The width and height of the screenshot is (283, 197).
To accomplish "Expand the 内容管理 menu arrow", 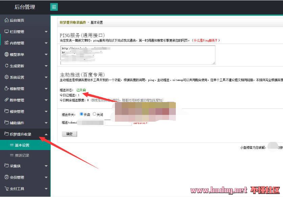I will click(x=46, y=43).
